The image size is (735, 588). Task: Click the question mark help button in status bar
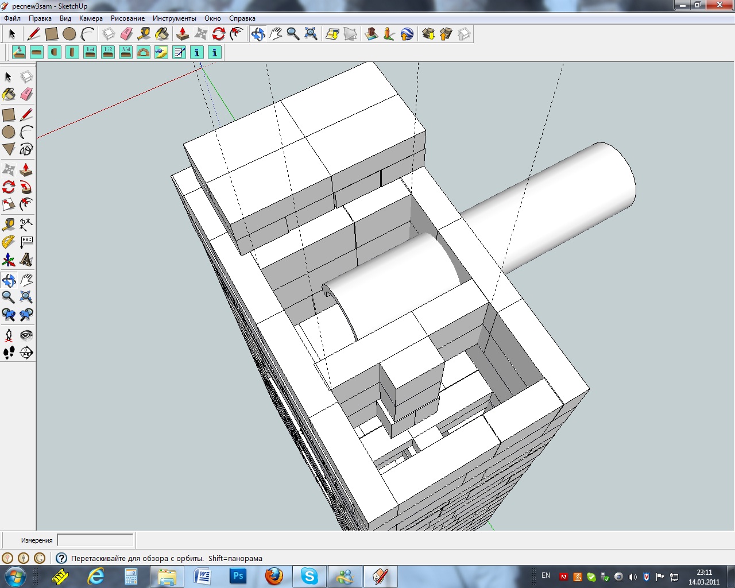pos(61,558)
